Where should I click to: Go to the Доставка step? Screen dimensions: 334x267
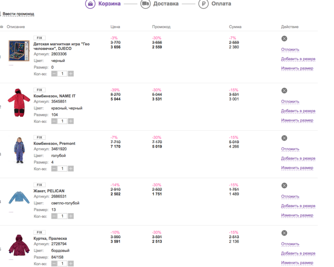[x=166, y=4]
